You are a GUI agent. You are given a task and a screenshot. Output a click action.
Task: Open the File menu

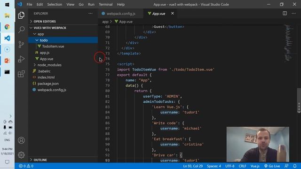[x=29, y=4]
